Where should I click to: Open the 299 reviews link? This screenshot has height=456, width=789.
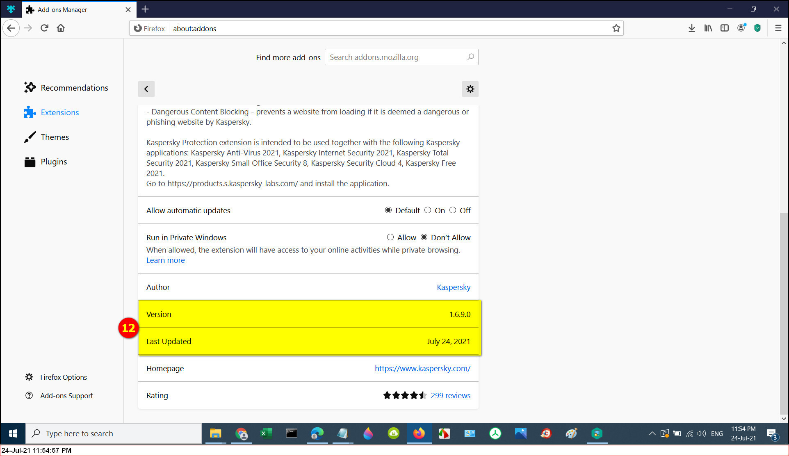click(451, 395)
